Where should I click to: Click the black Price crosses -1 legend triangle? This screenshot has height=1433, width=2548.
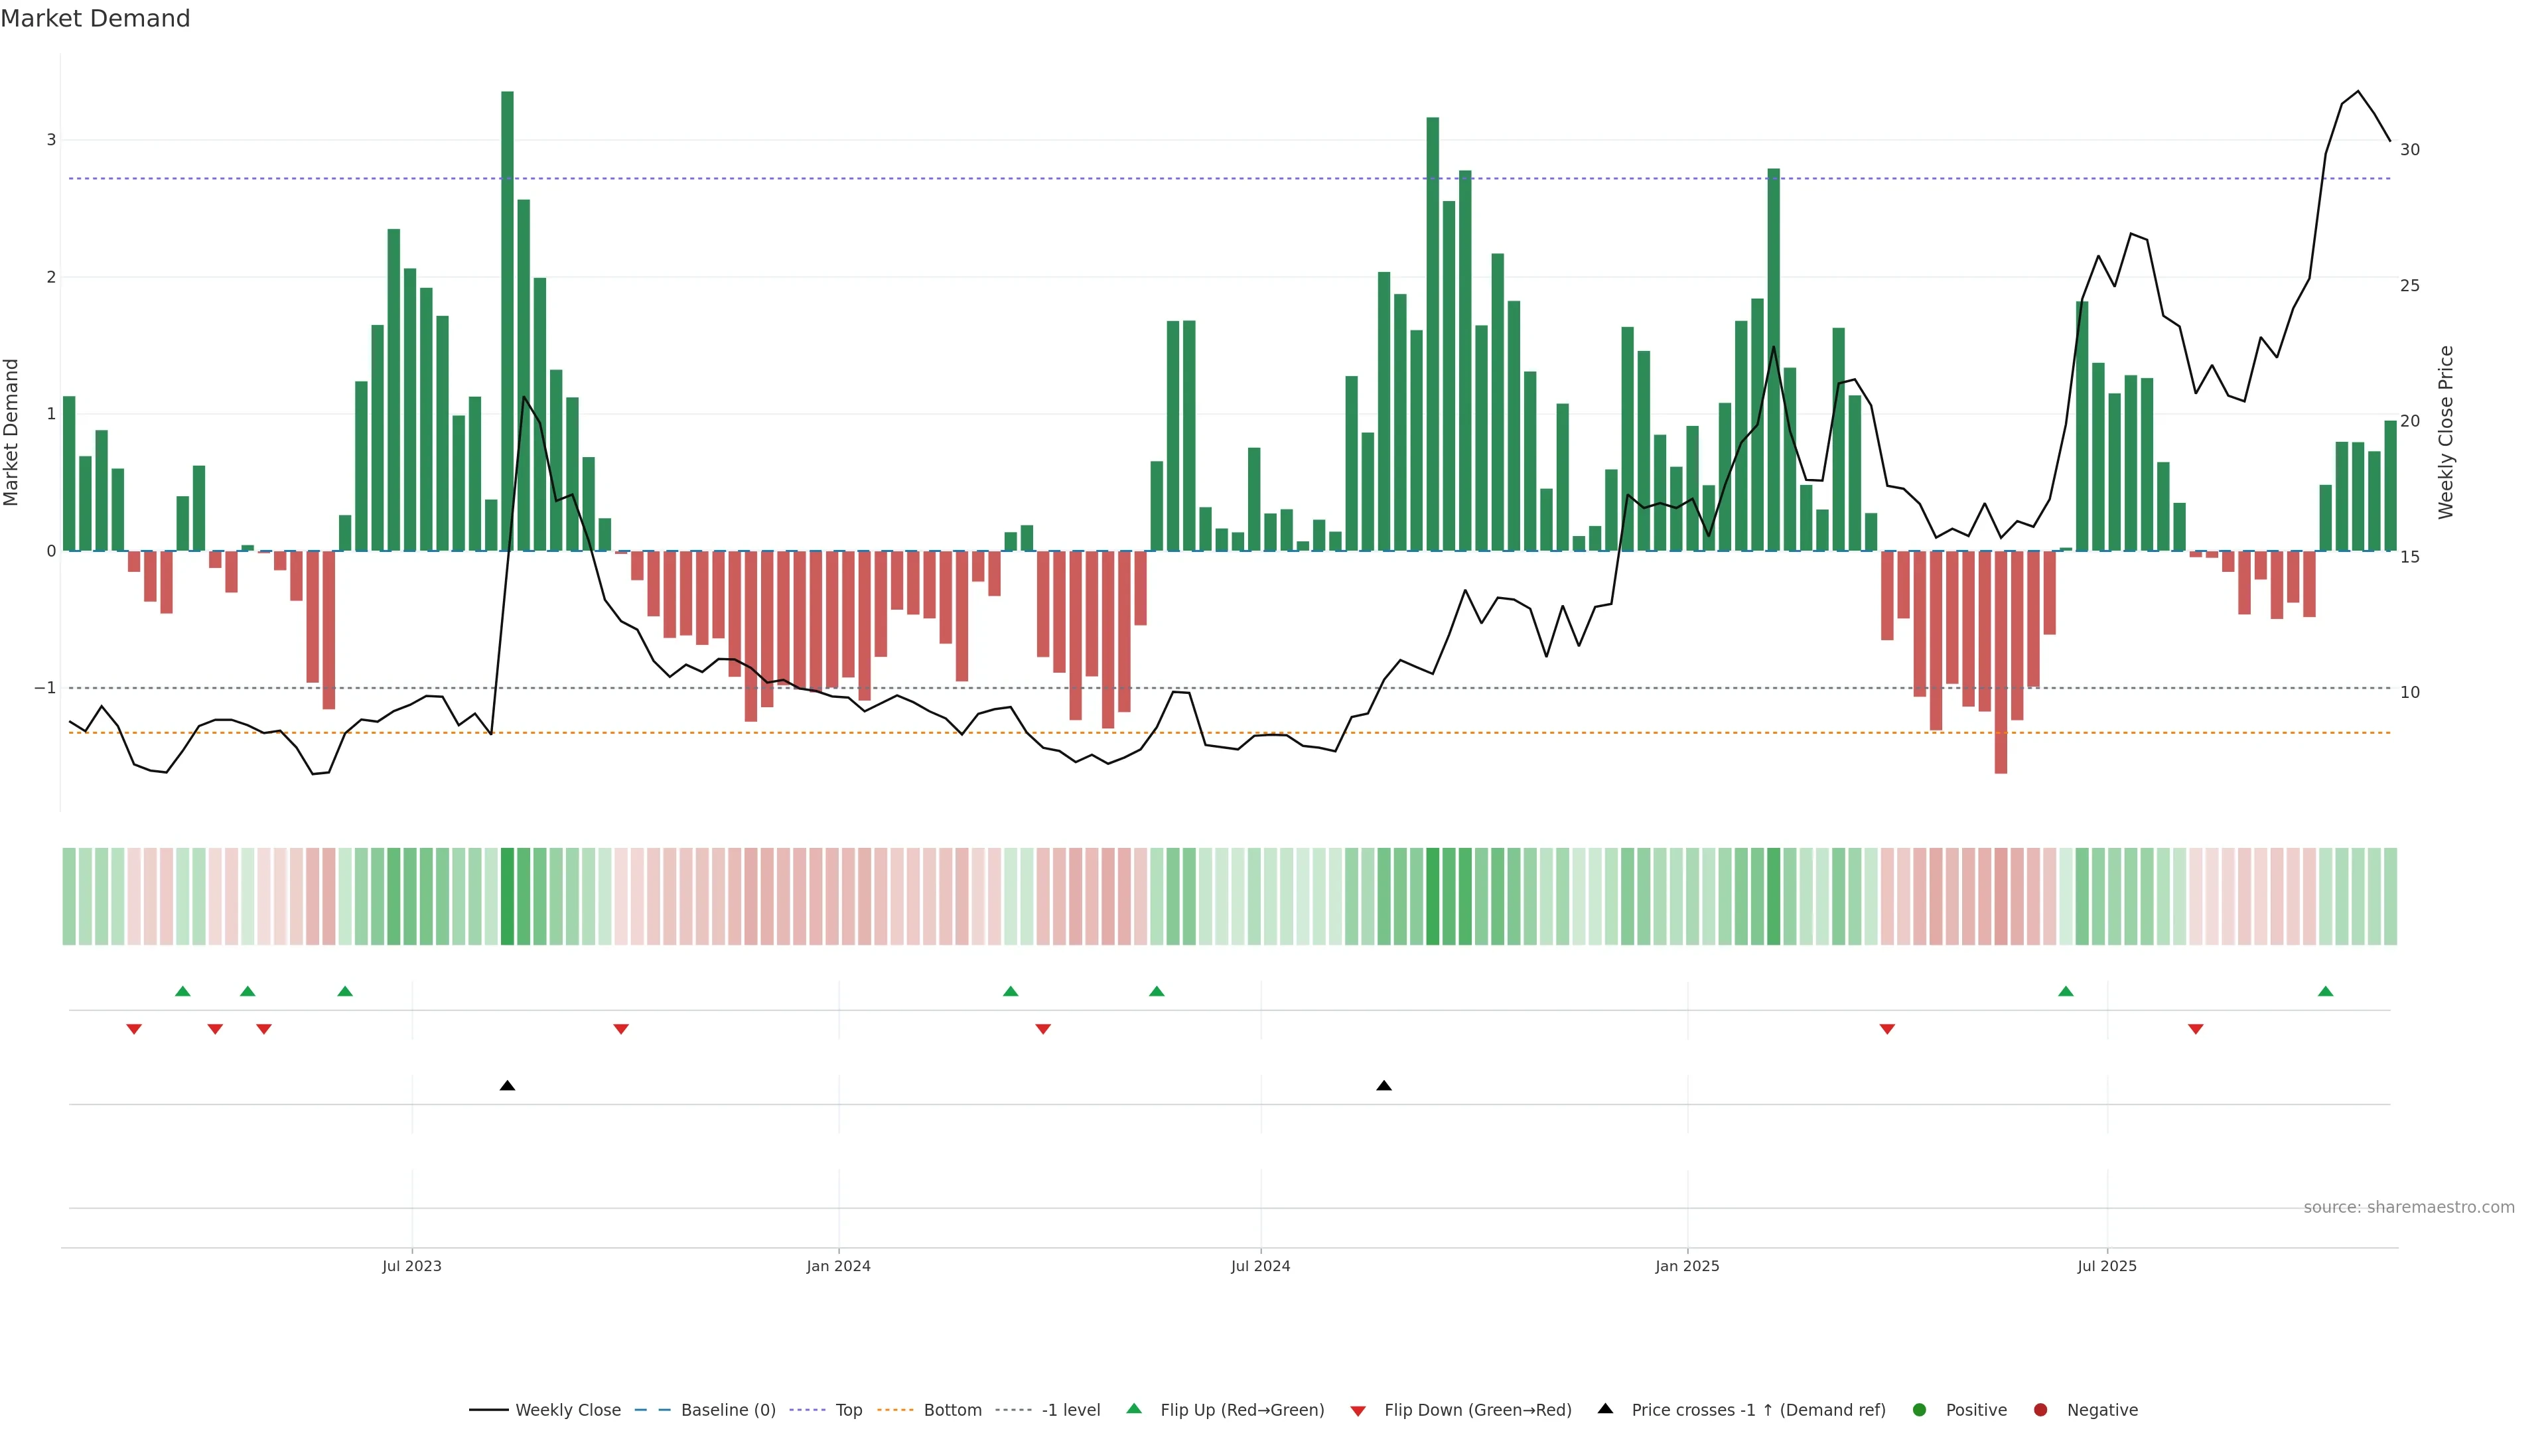click(x=1605, y=1408)
